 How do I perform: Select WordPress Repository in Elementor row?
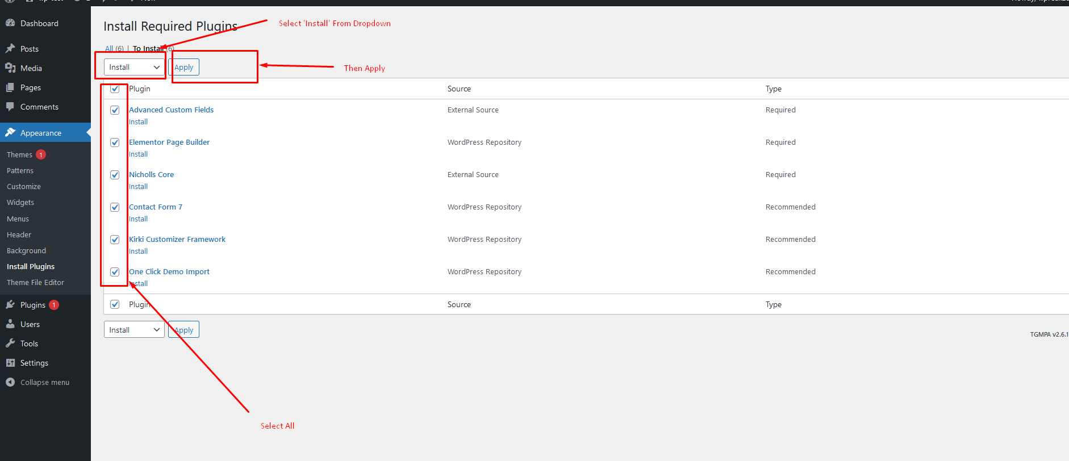[485, 142]
